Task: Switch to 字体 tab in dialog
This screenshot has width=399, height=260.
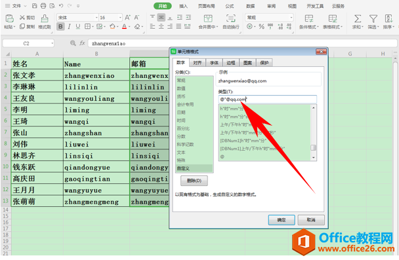Action: 214,63
